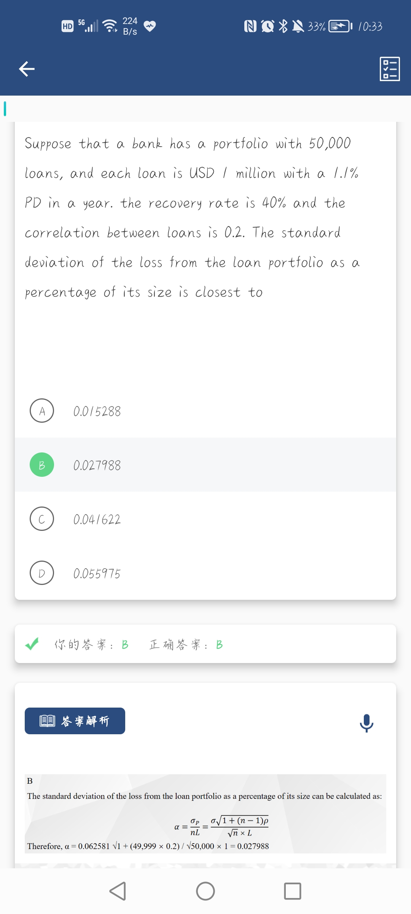Tap the Wi-Fi signal status icon
Viewport: 411px width, 914px height.
[110, 26]
